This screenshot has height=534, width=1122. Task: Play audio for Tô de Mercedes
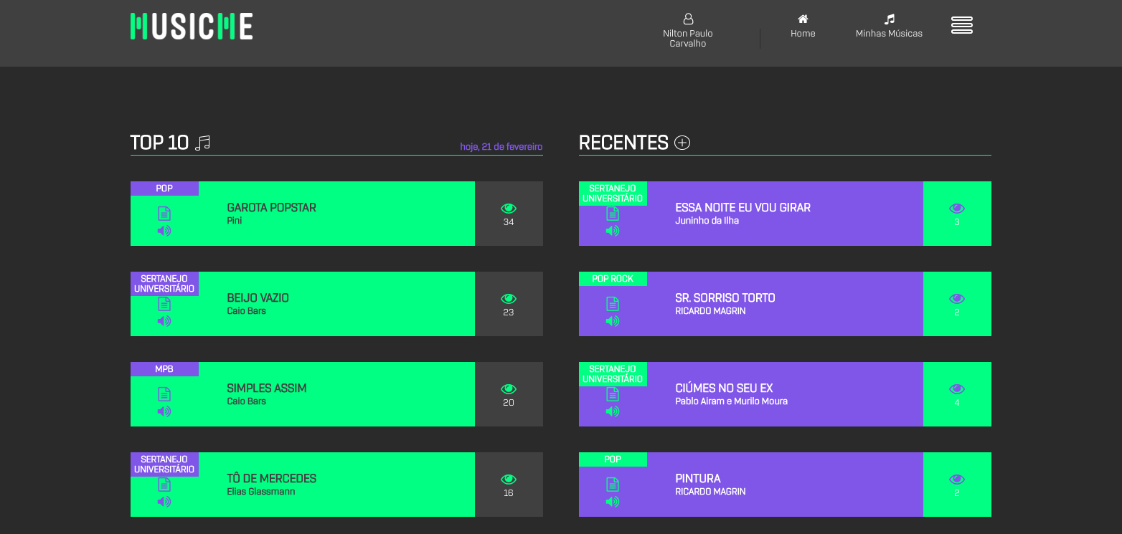164,502
